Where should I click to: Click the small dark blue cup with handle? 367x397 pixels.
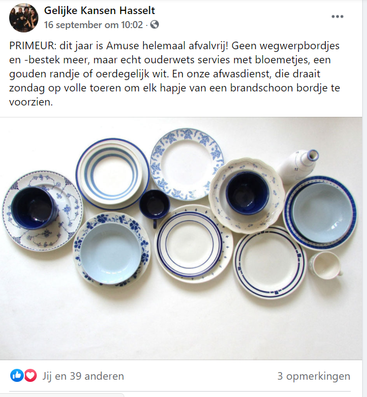click(154, 207)
